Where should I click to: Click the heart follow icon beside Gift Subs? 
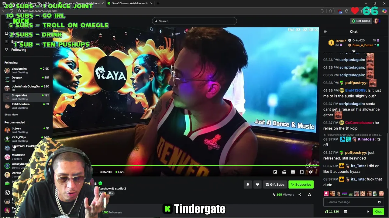(257, 184)
